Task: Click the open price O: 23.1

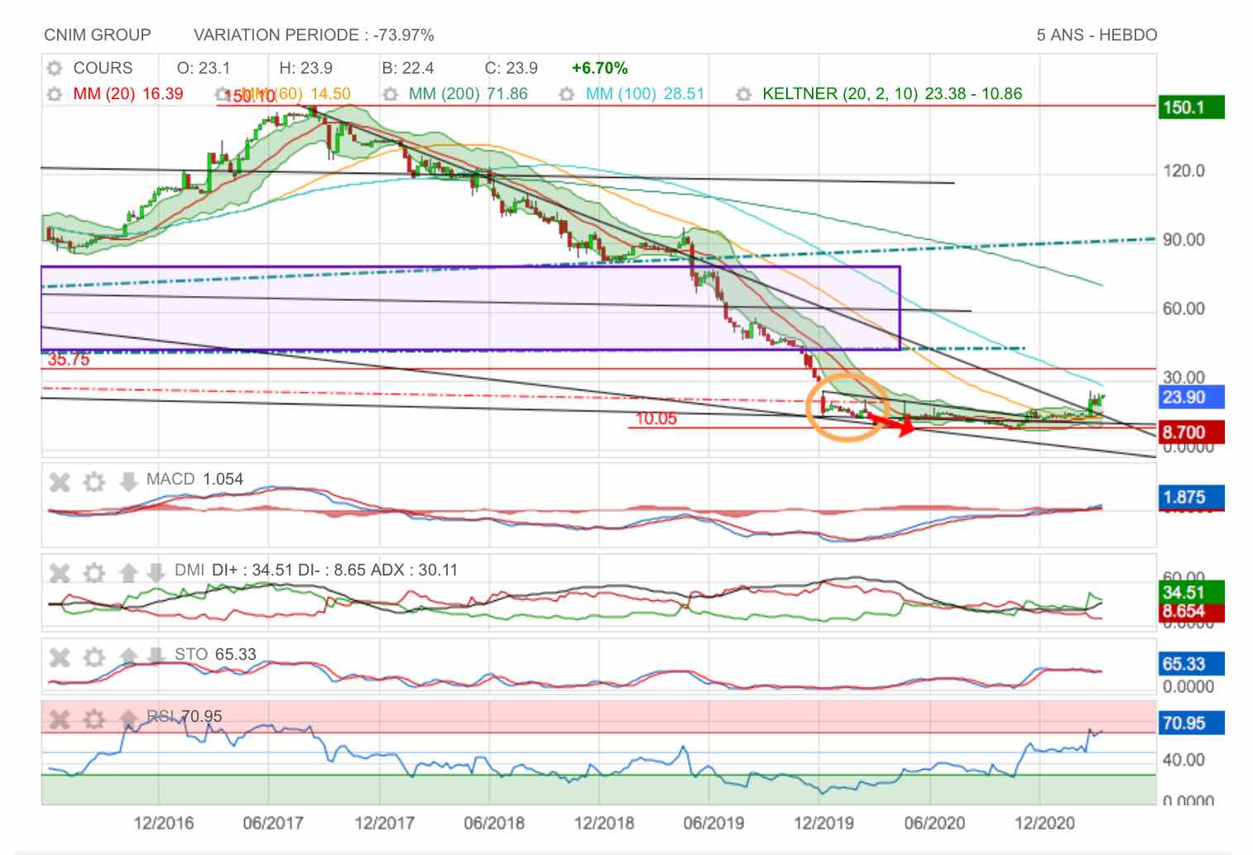Action: tap(204, 68)
